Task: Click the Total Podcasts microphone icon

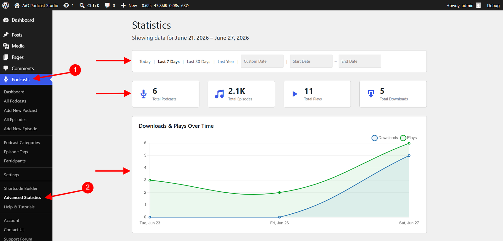Action: pos(144,94)
